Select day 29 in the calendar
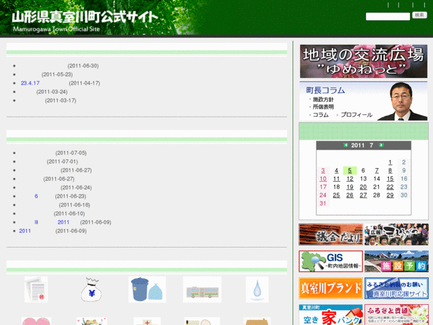Screen dimensions: 433x325 click(x=390, y=195)
